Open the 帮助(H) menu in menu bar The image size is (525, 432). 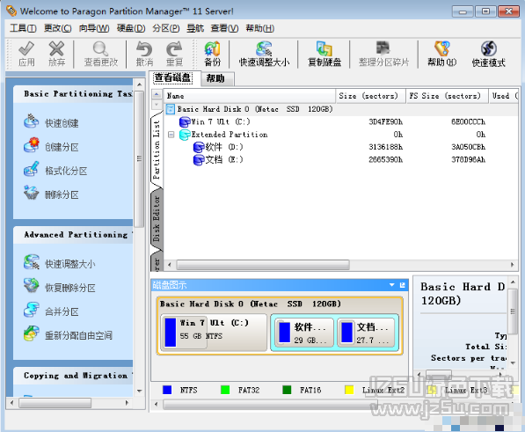tap(259, 28)
